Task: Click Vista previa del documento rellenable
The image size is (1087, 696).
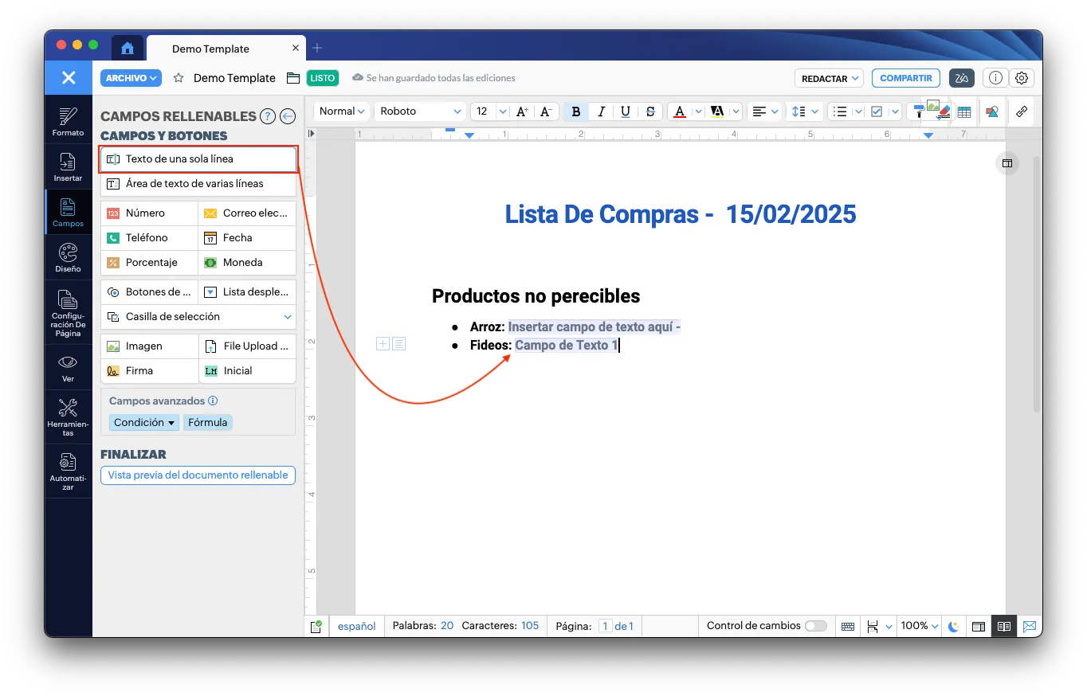Action: coord(198,475)
